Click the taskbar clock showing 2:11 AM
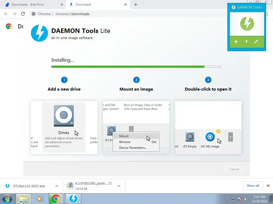The width and height of the screenshot is (273, 204). (x=259, y=199)
